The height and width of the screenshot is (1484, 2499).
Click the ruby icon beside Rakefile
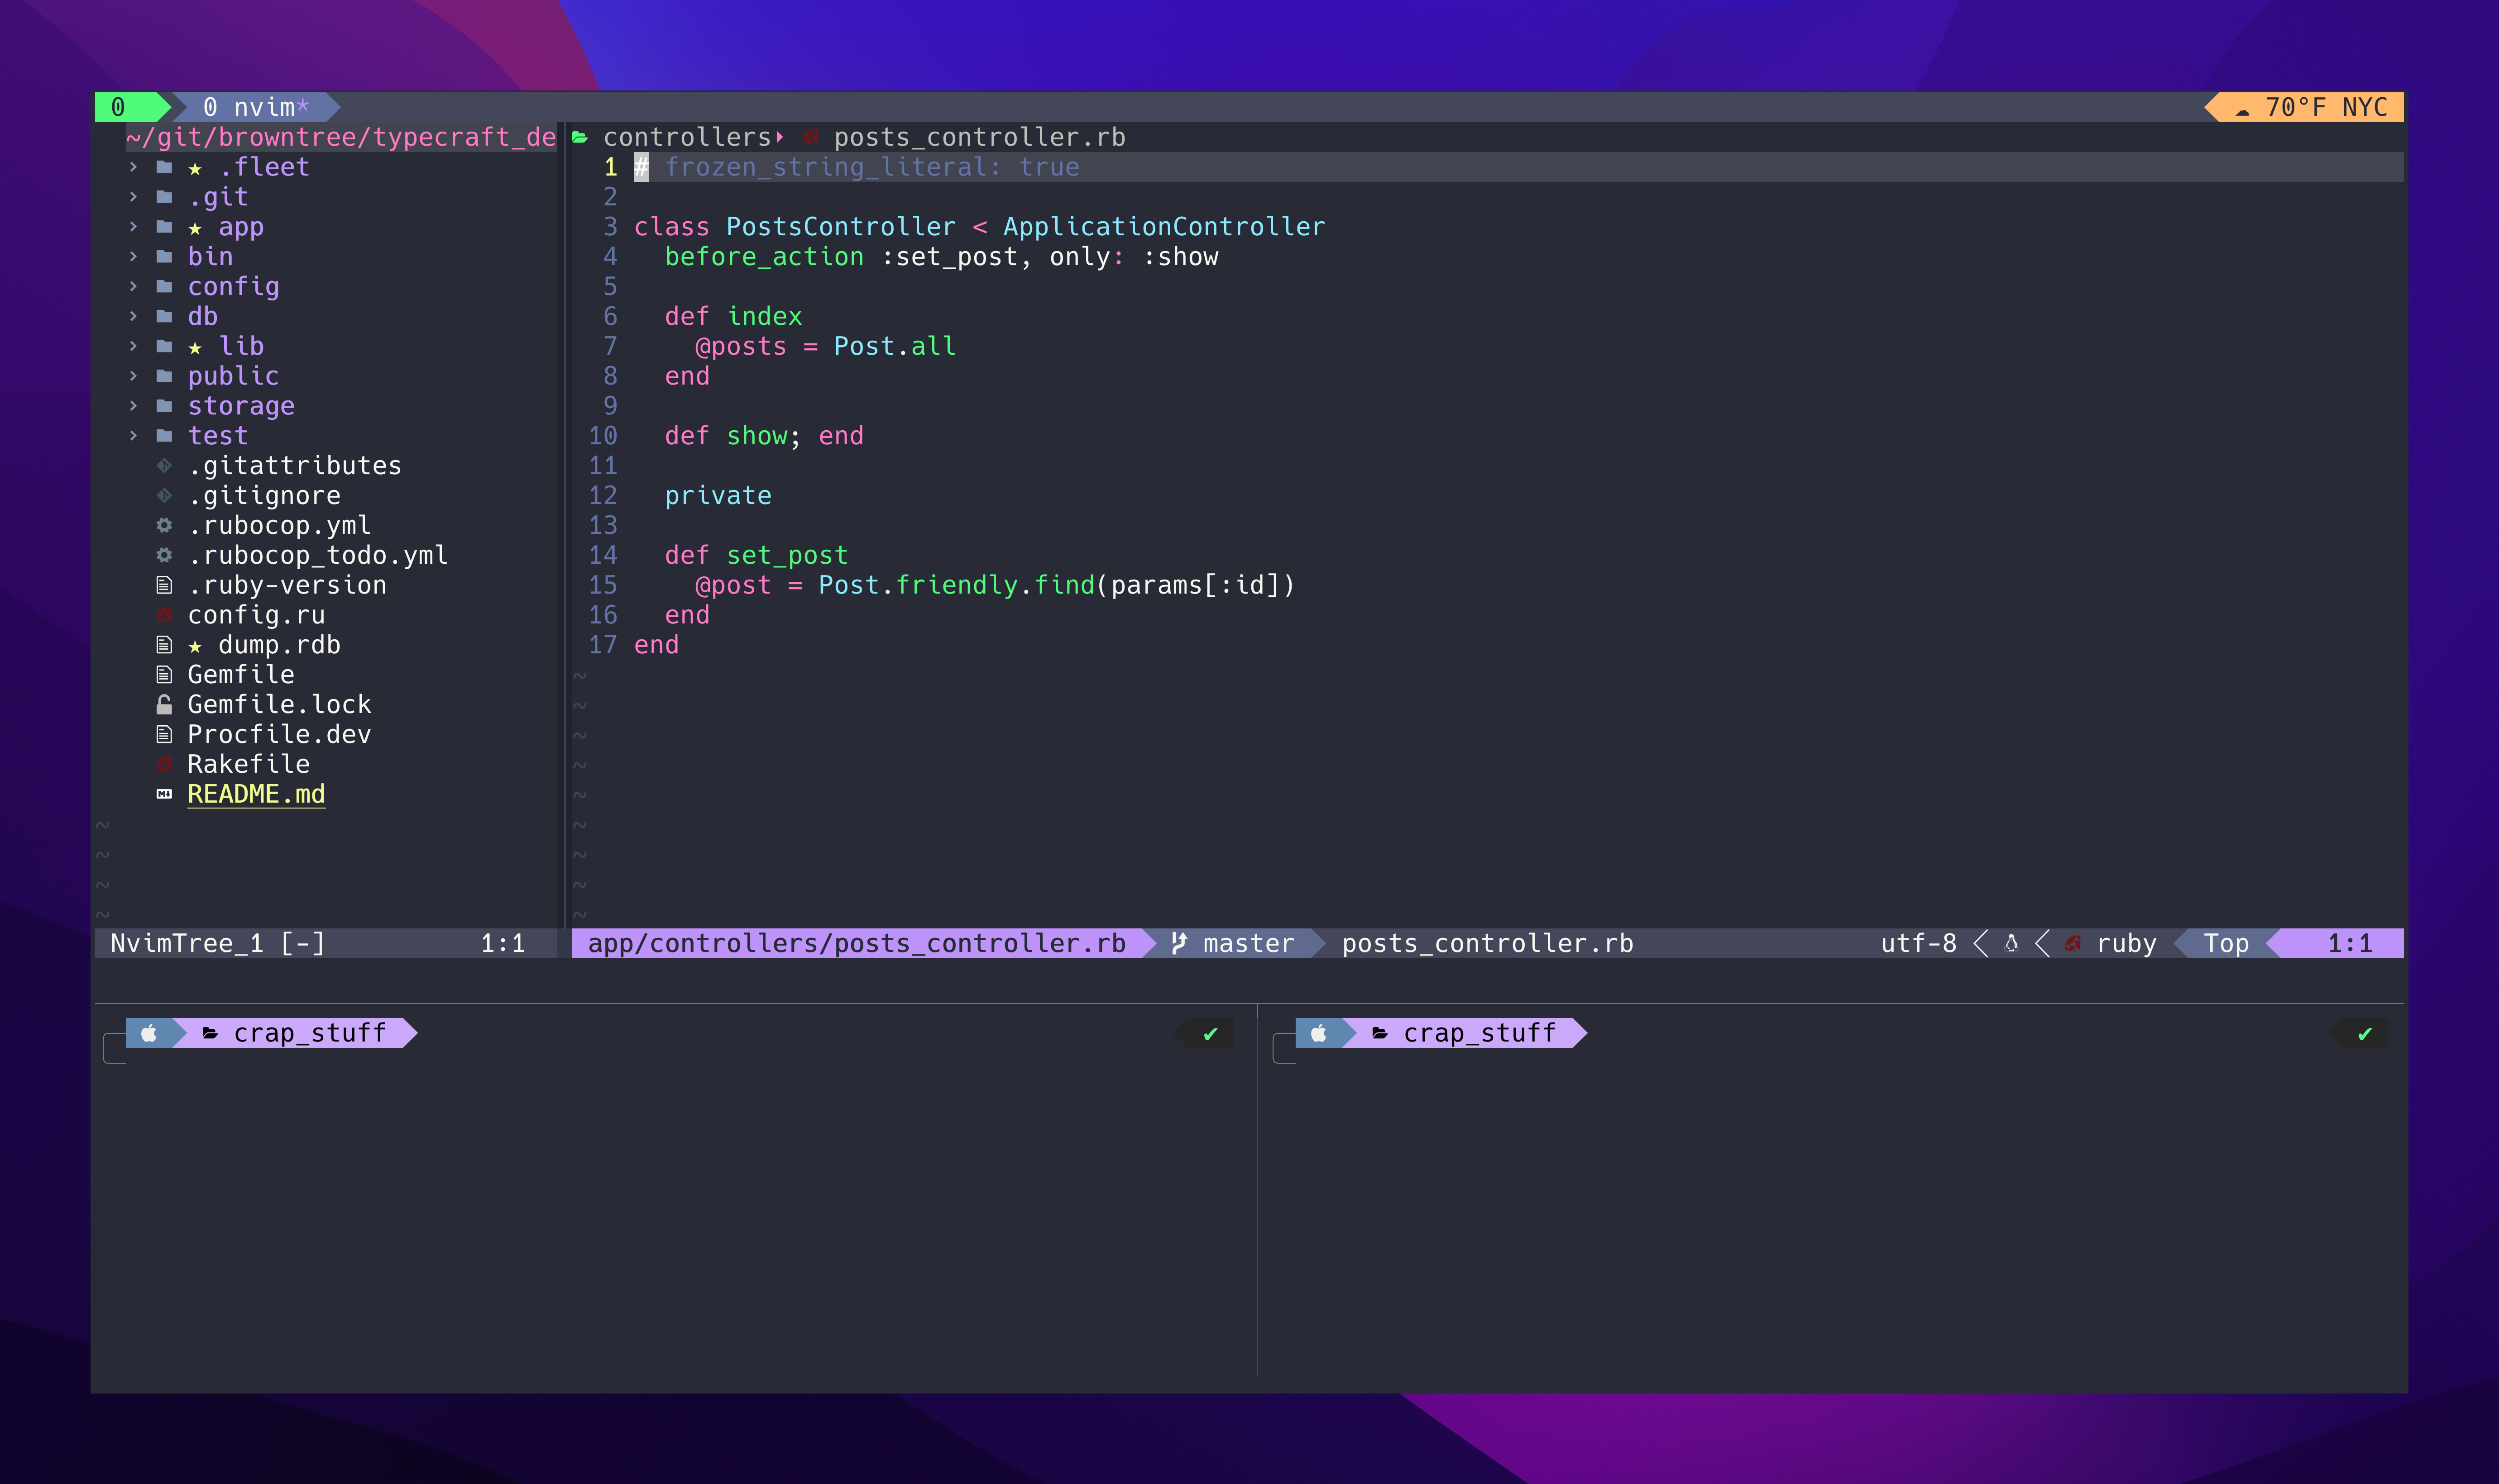tap(164, 765)
